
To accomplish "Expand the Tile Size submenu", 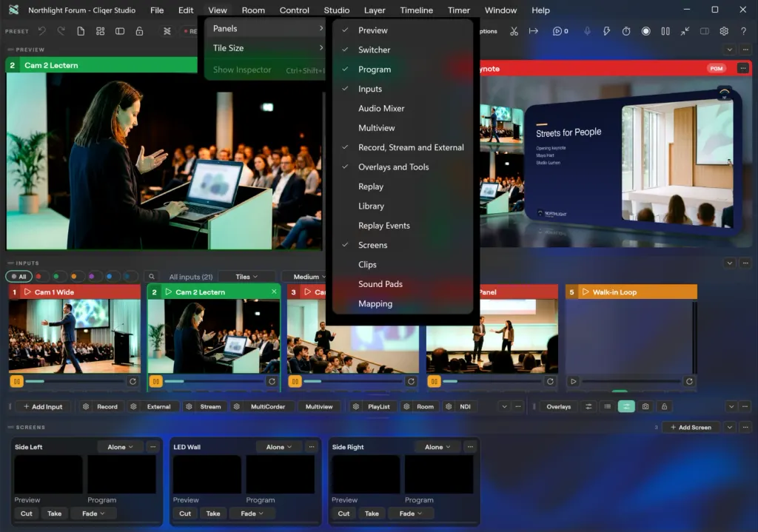I will pos(266,48).
